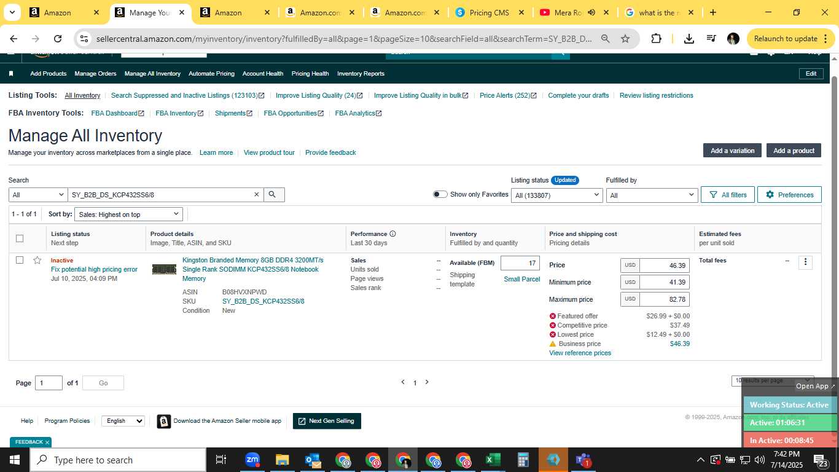Bookmark this page with the star icon
Image resolution: width=839 pixels, height=472 pixels.
tap(625, 39)
